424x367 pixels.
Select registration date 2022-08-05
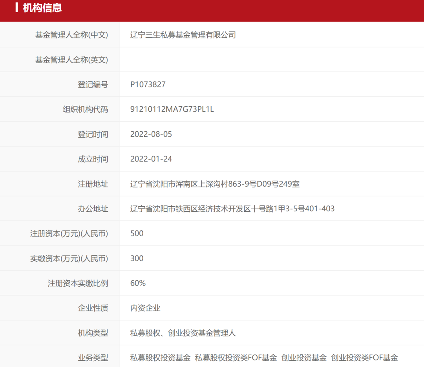pos(151,134)
